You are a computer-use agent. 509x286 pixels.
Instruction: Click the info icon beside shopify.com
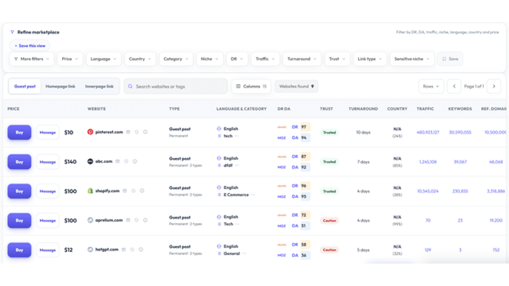[142, 191]
